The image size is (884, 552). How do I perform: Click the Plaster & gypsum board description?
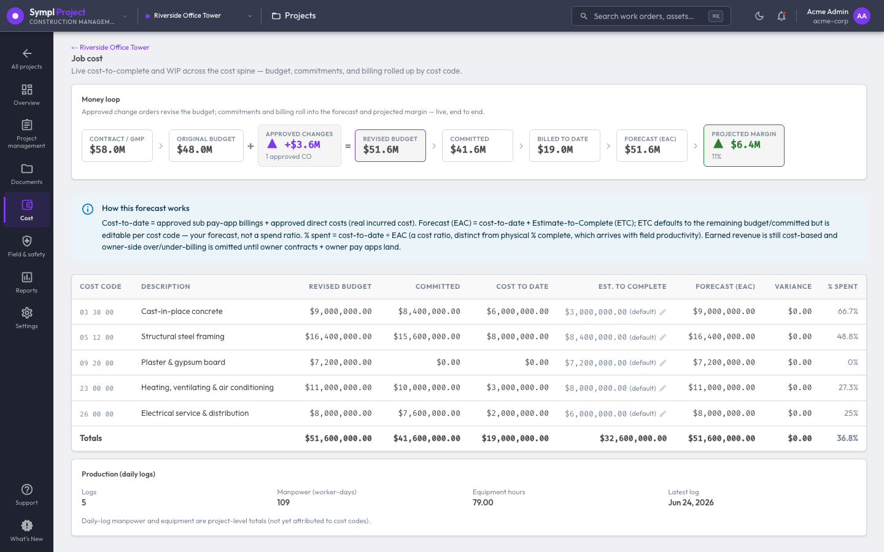click(x=183, y=362)
